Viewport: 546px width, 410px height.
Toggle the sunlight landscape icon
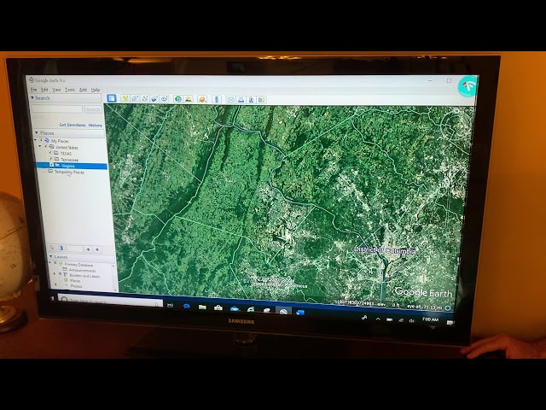tap(189, 99)
